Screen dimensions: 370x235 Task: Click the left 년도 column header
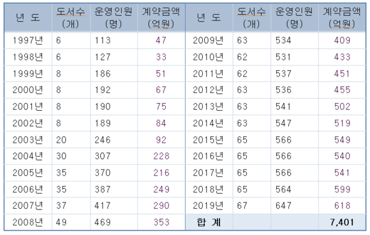(28, 17)
